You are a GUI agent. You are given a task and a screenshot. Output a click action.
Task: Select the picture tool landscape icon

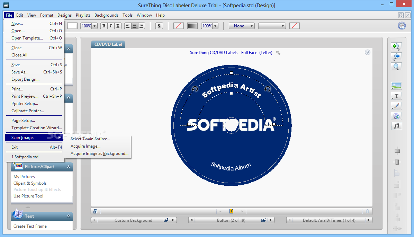tap(396, 86)
